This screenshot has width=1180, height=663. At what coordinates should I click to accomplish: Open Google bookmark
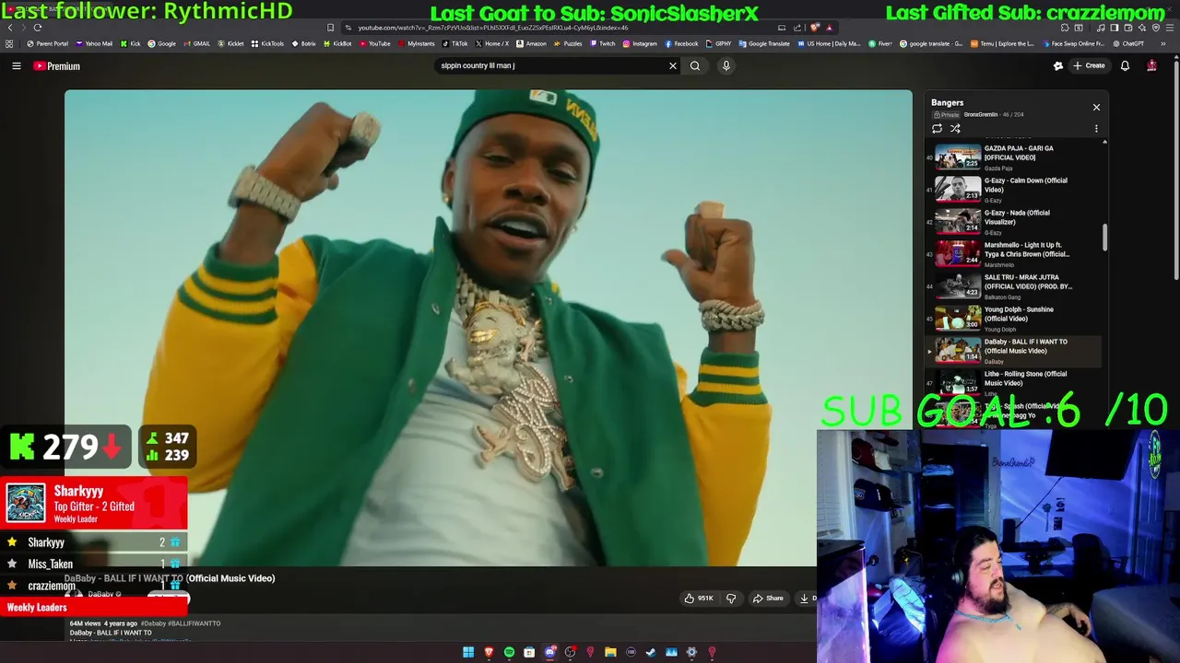(161, 43)
